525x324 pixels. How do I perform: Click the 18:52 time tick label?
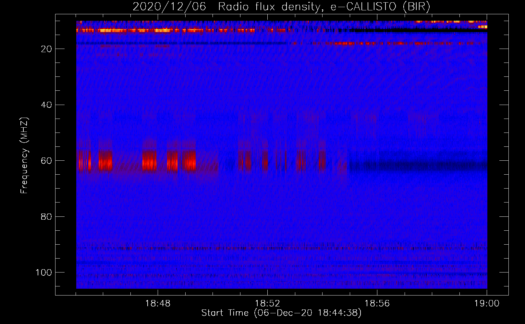pos(267,304)
